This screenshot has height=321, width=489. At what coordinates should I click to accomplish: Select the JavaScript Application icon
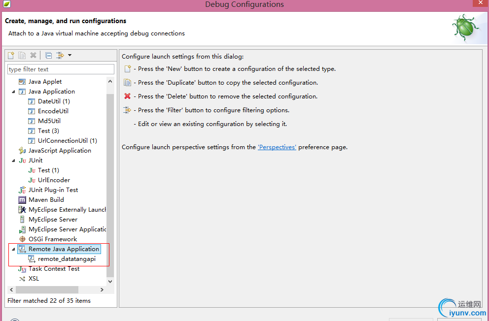22,151
